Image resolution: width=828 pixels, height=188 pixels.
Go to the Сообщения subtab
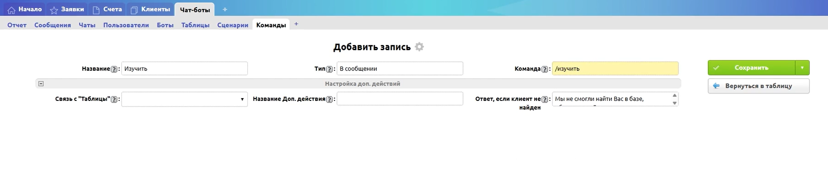[53, 25]
